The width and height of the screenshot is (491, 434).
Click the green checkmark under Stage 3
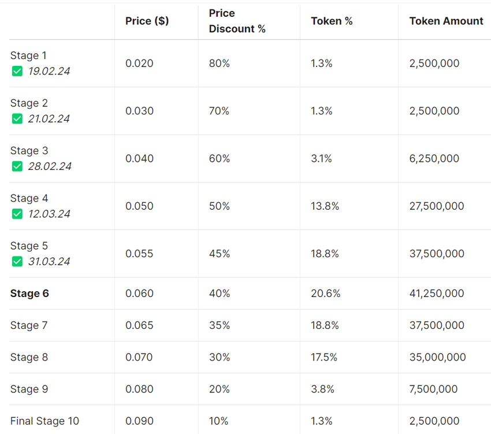coord(17,166)
